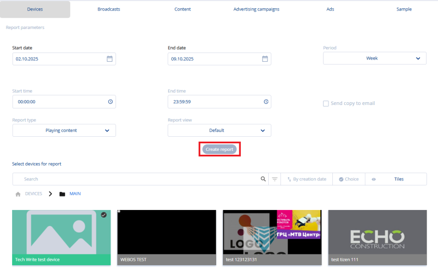Deselect the Tech Write test device checkmark
This screenshot has width=438, height=268.
(x=104, y=215)
